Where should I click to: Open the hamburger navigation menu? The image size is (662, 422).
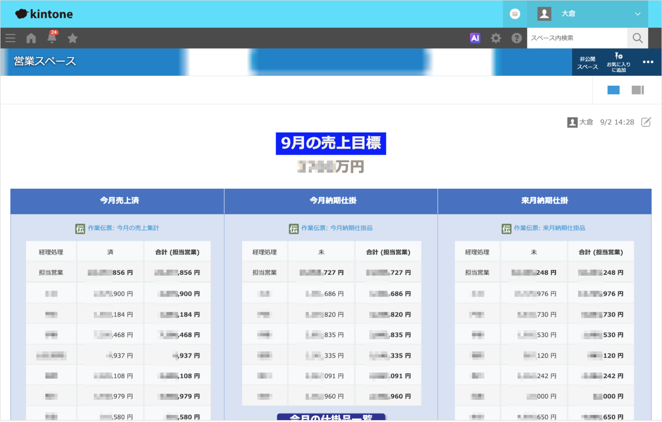pos(10,38)
